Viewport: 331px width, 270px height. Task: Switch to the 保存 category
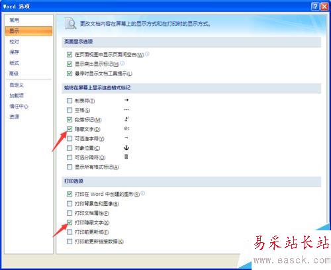[14, 52]
